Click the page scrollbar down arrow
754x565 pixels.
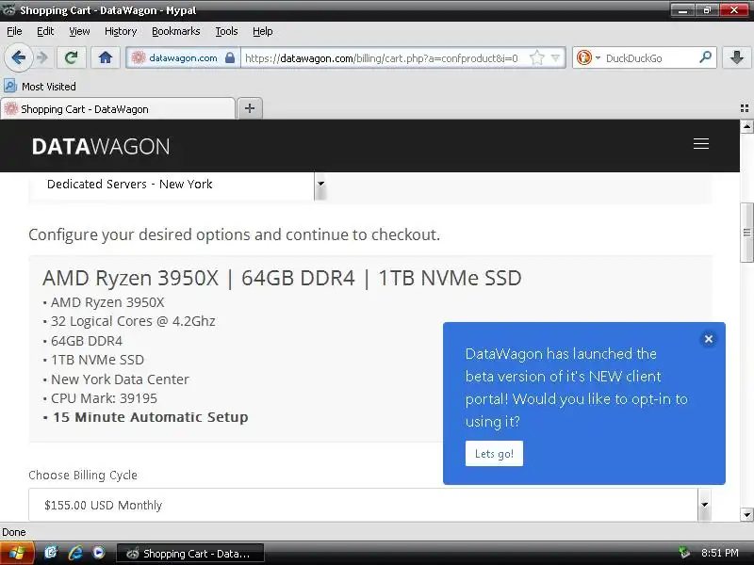click(746, 515)
